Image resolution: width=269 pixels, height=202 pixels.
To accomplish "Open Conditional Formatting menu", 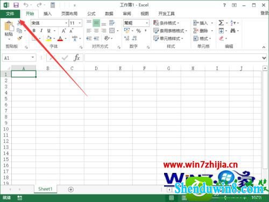I will coord(166,23).
